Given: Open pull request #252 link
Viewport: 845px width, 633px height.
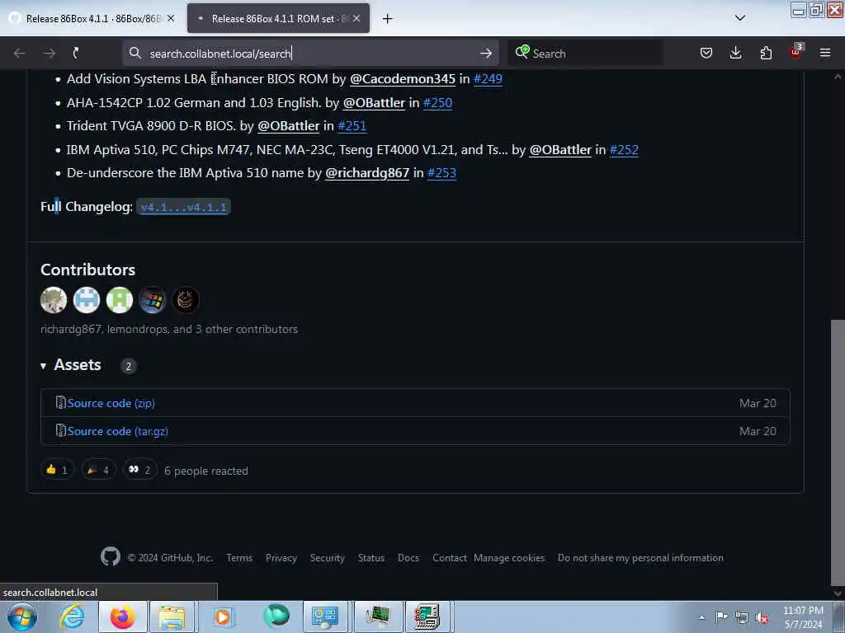Looking at the screenshot, I should 624,150.
